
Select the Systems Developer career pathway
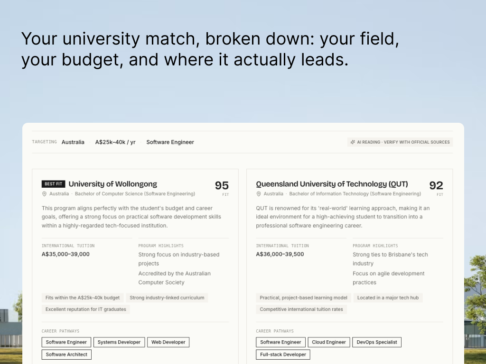click(119, 342)
